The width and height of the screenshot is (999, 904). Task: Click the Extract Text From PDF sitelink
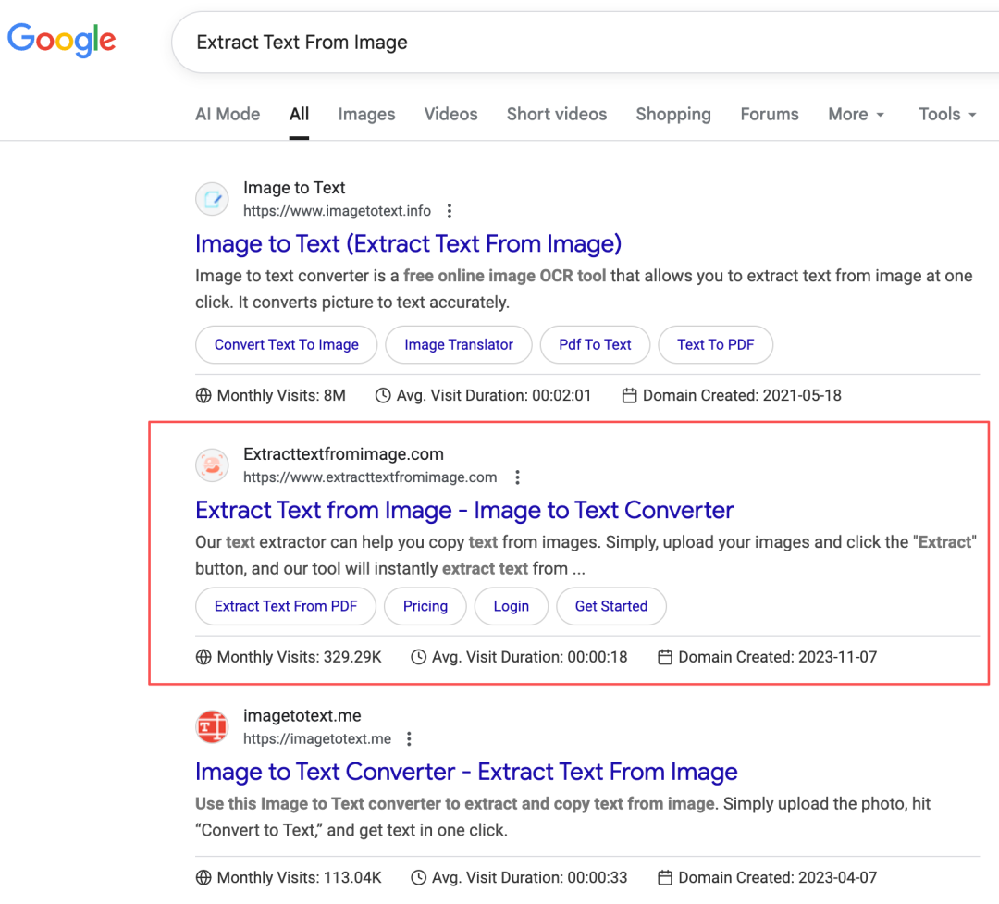[x=286, y=606]
